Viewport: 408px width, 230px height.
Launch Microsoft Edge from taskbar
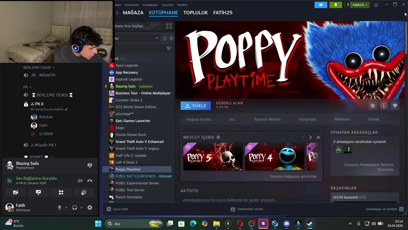click(193, 224)
